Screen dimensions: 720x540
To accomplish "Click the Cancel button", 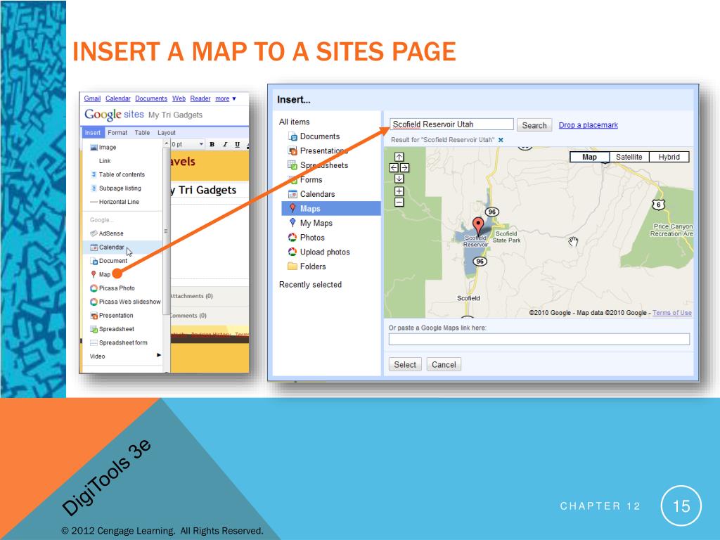I will [444, 365].
